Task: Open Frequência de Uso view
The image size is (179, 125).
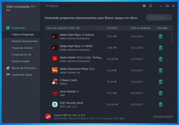Action: 21,55
